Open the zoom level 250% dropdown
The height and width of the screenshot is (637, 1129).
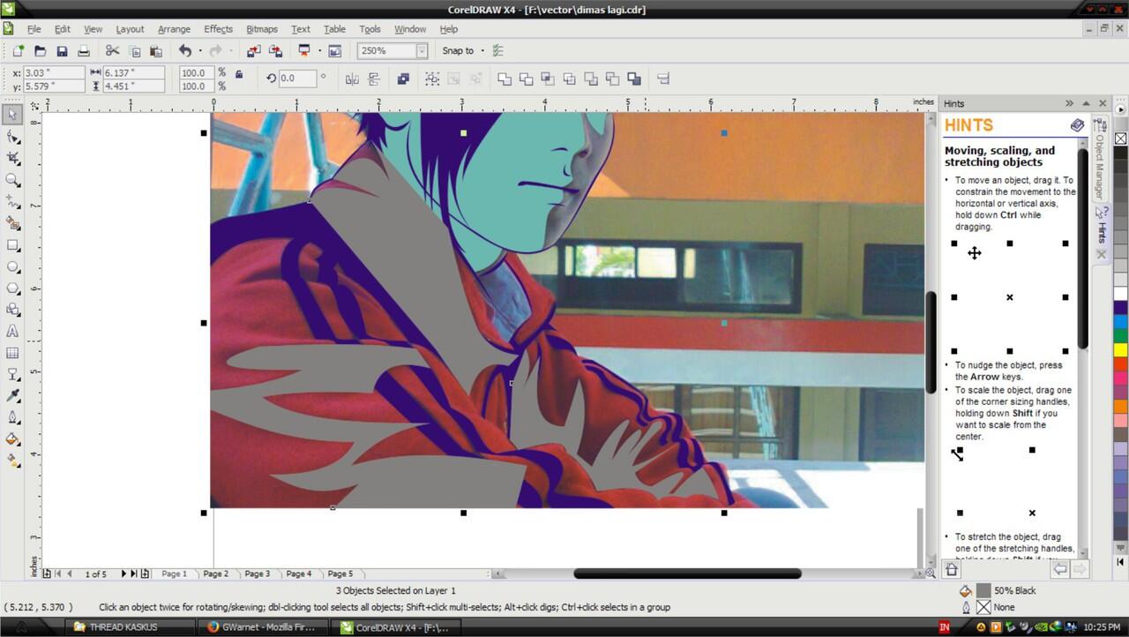coord(422,51)
